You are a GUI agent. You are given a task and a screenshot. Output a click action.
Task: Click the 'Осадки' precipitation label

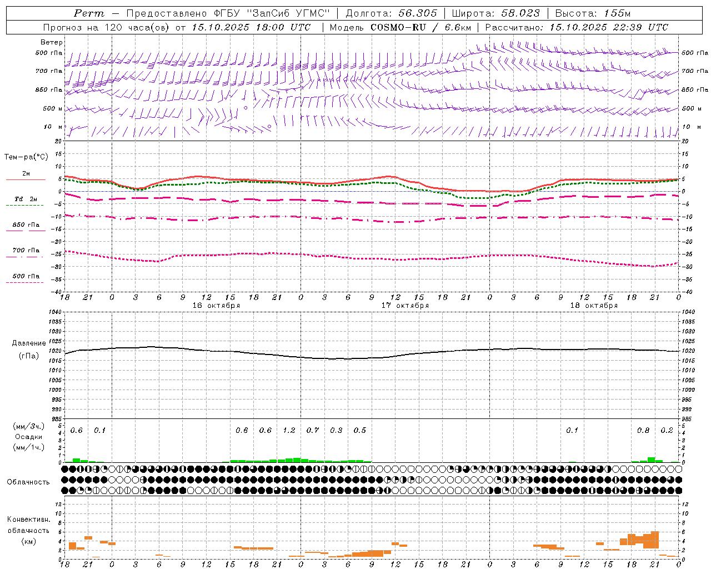tap(29, 437)
